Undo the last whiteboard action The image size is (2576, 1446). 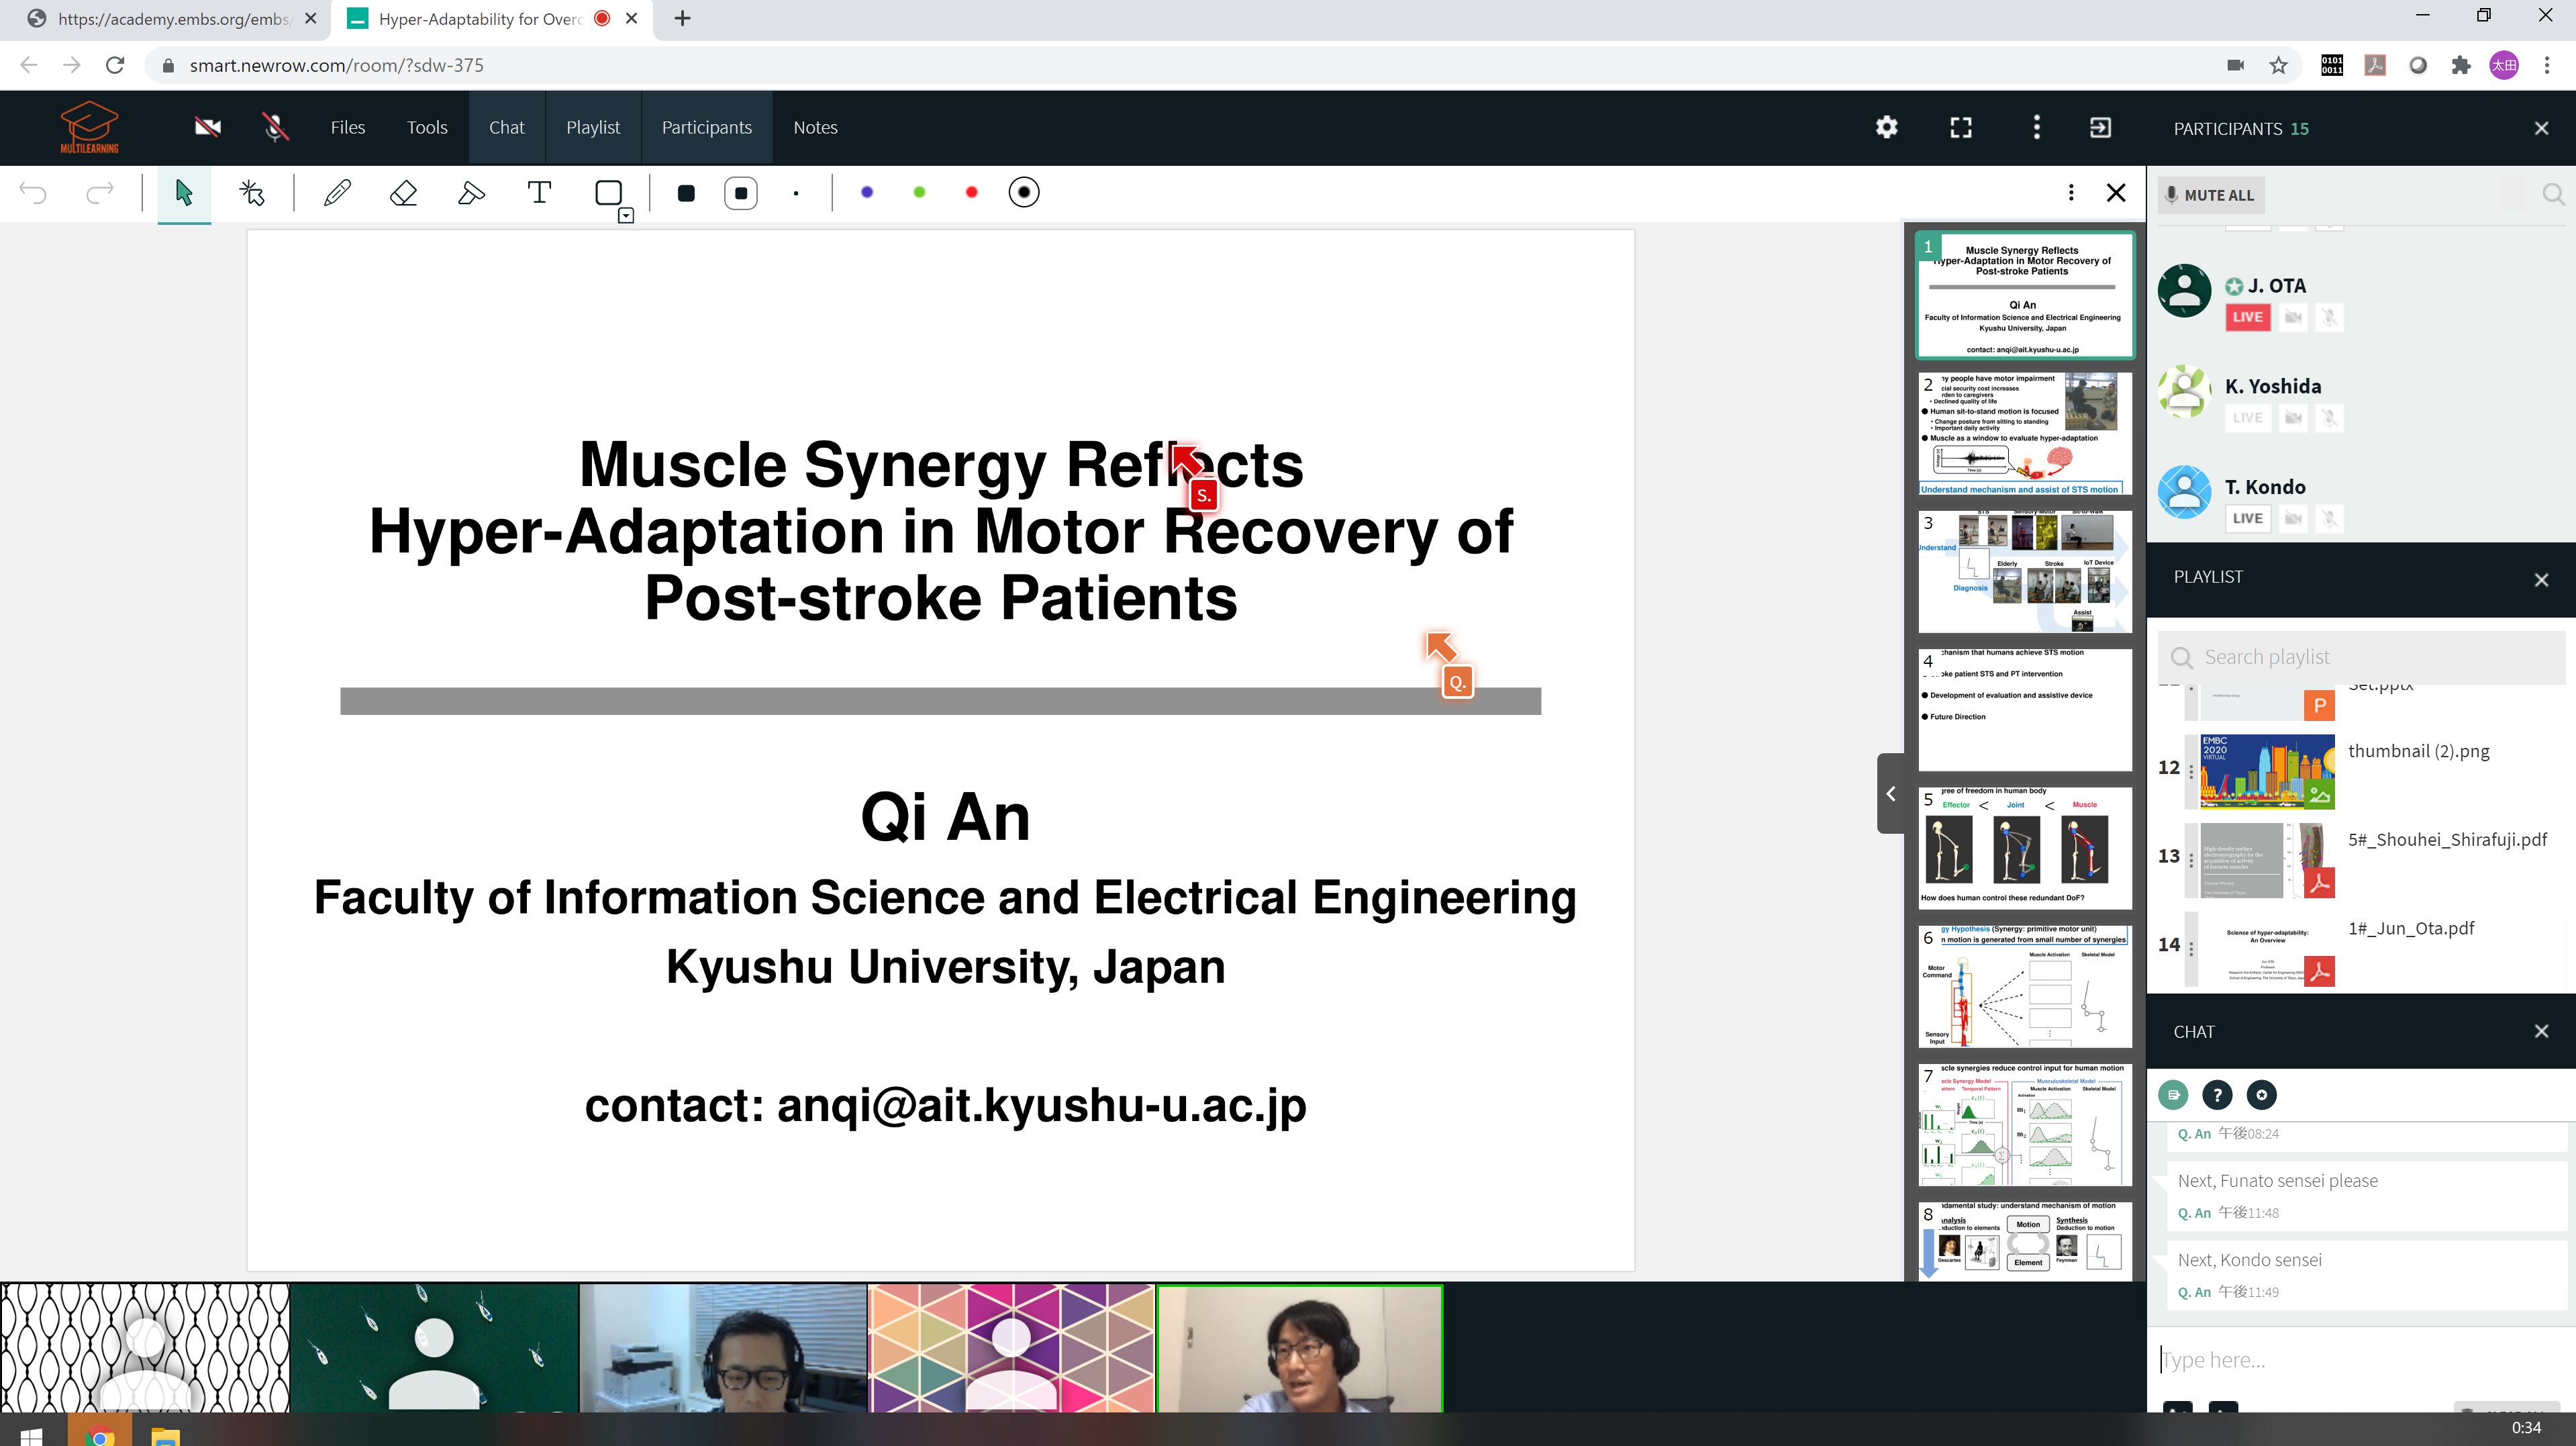(33, 192)
